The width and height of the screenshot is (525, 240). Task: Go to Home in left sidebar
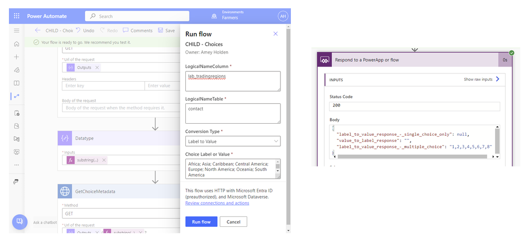[16, 44]
